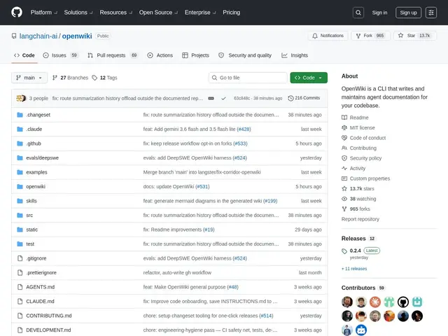Open the 0.2.4 Latest release
The image size is (448, 336).
(x=360, y=251)
